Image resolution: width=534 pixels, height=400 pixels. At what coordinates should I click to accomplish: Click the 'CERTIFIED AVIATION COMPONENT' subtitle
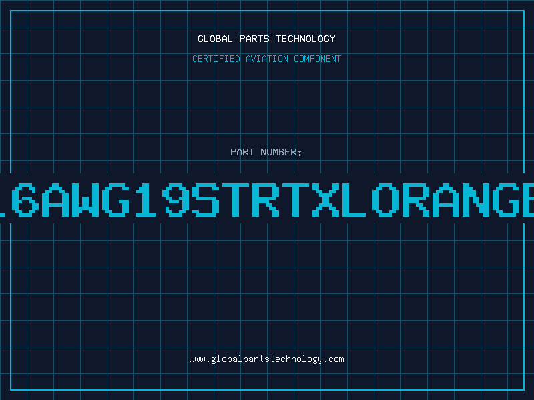(266, 59)
